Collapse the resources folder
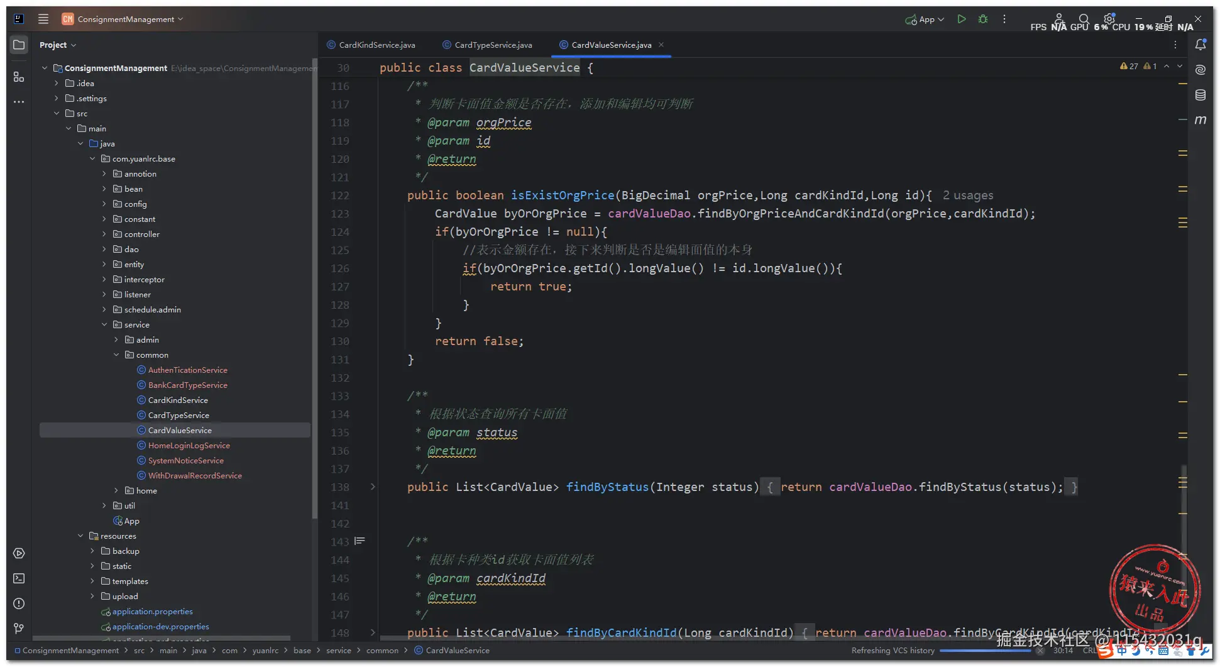This screenshot has height=667, width=1220. pyautogui.click(x=80, y=536)
